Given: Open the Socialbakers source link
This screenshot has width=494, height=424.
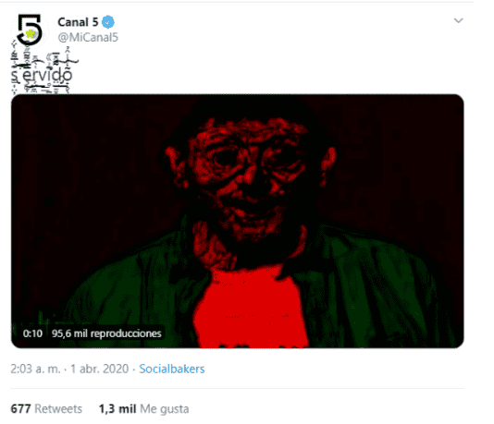Looking at the screenshot, I should [x=172, y=369].
